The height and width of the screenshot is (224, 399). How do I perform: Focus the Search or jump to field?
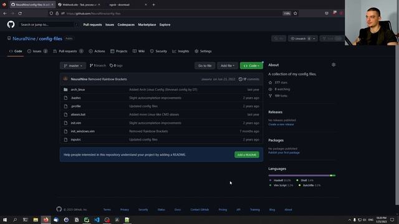point(49,25)
